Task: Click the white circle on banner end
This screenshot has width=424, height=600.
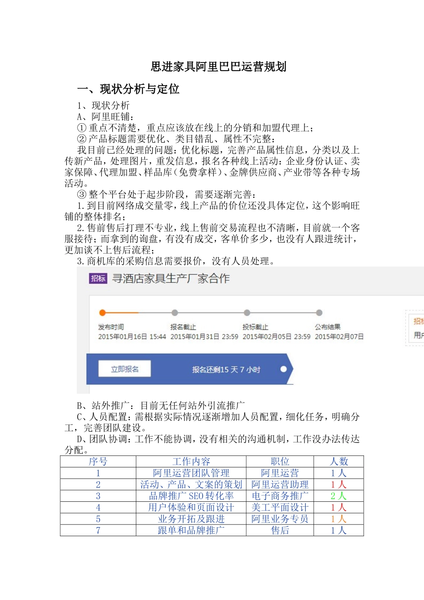Action: click(x=283, y=369)
